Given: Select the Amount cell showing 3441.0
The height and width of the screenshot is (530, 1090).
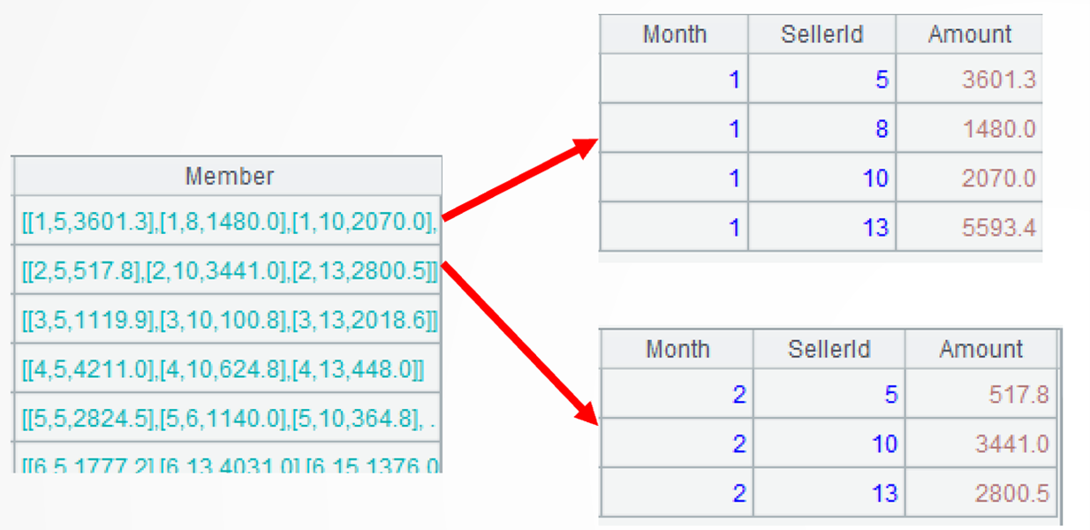Looking at the screenshot, I should coord(981,443).
